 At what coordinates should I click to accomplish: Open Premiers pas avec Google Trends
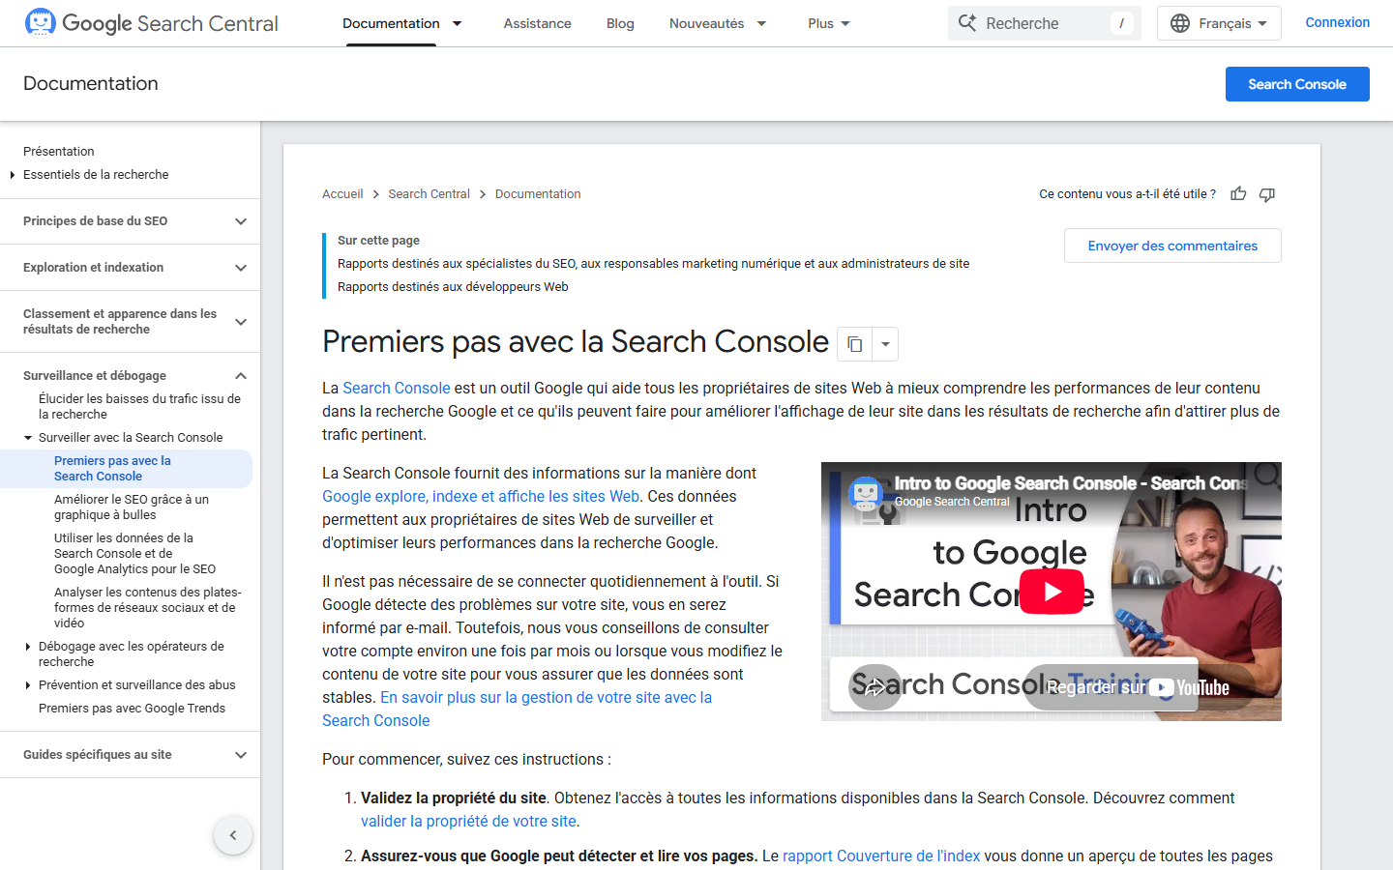point(132,709)
